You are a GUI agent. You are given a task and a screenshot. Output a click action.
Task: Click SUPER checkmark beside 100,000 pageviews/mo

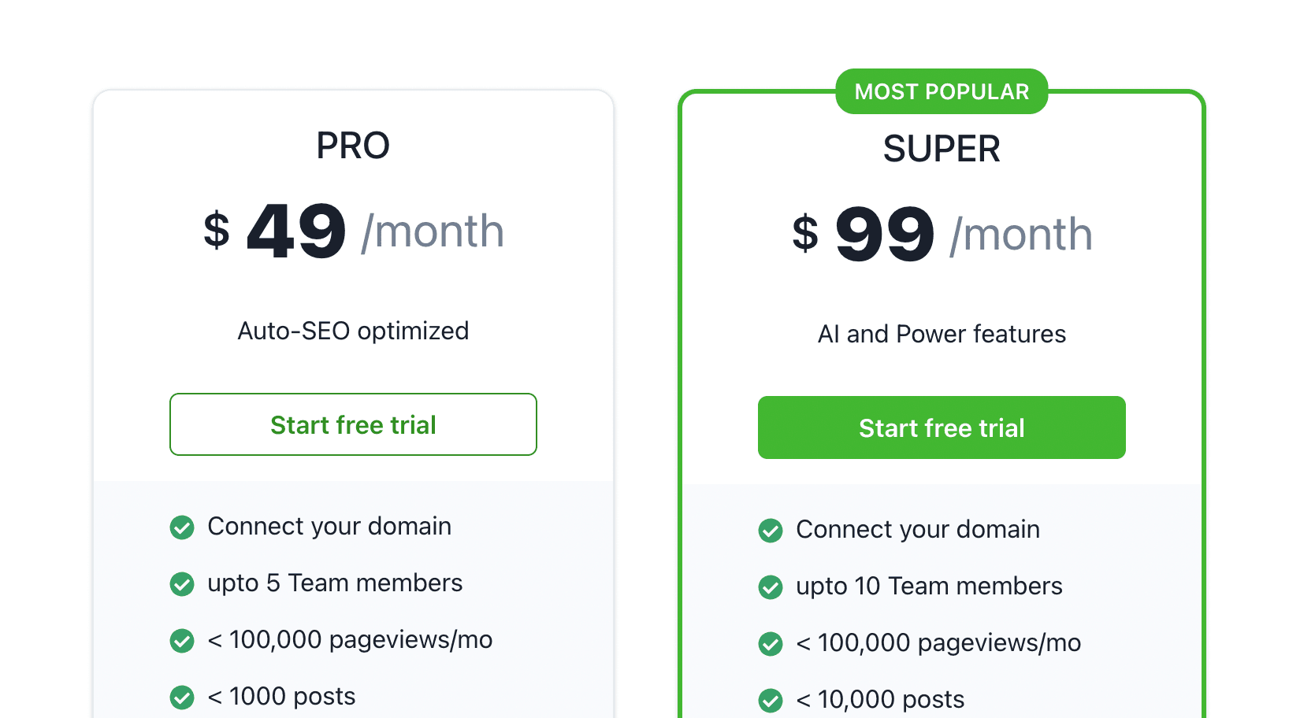point(771,644)
